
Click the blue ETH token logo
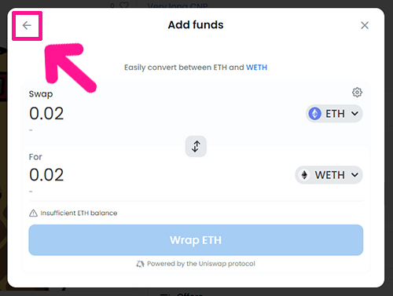[x=315, y=114]
